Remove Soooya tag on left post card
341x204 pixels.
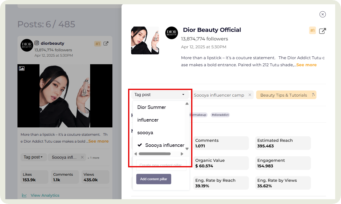click(x=82, y=157)
